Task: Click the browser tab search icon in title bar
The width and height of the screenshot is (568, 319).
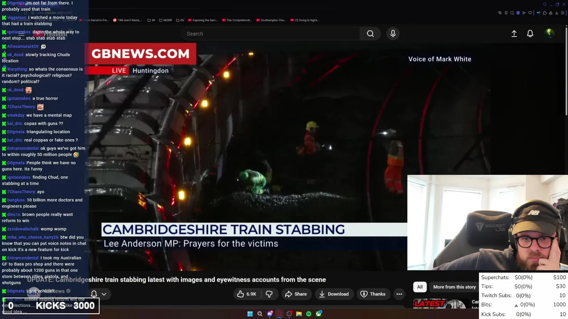Action: pos(544,4)
